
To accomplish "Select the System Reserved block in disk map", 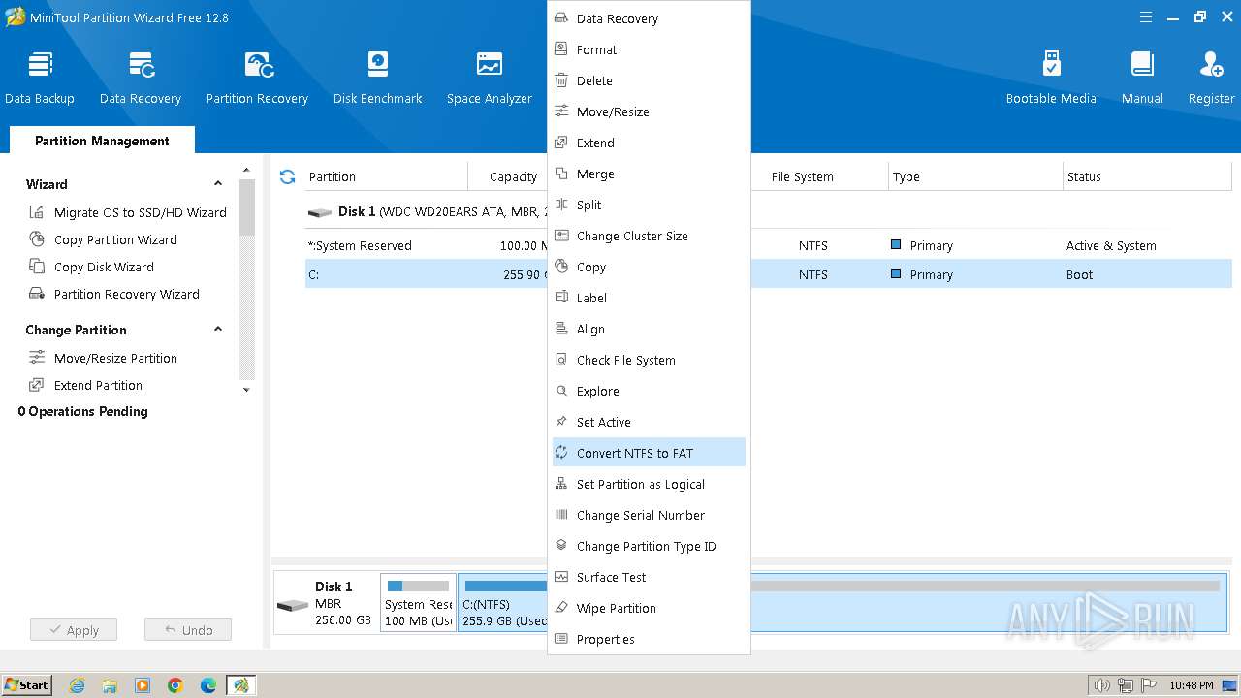I will (418, 602).
